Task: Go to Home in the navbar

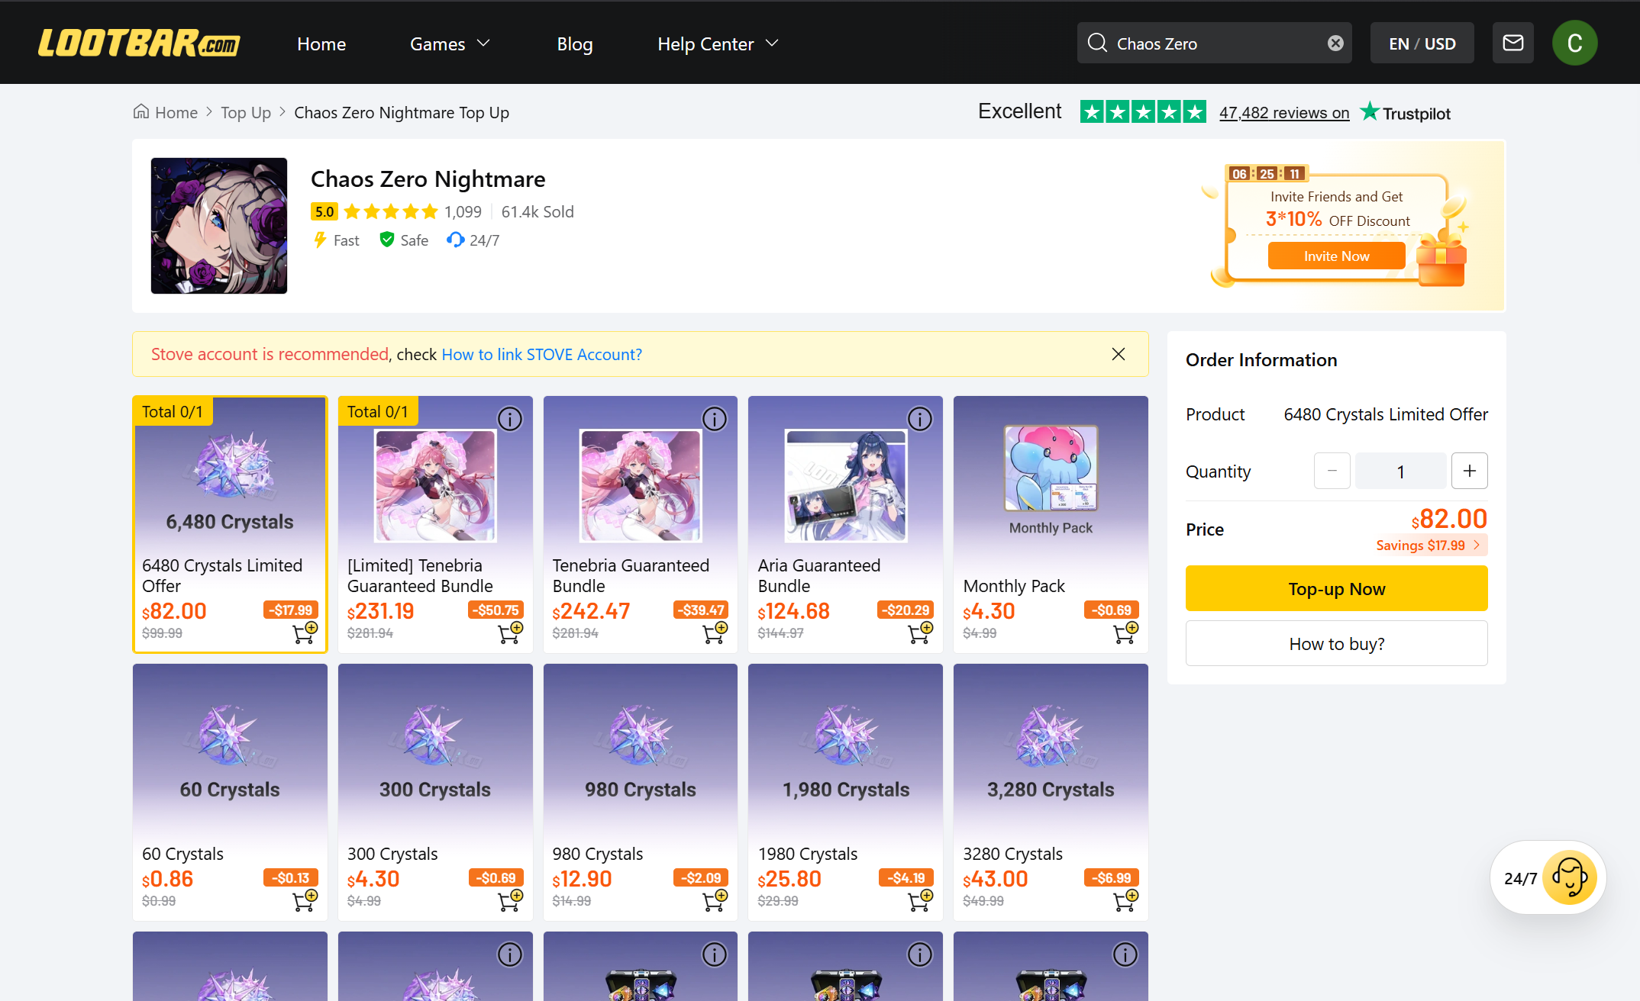Action: (321, 43)
